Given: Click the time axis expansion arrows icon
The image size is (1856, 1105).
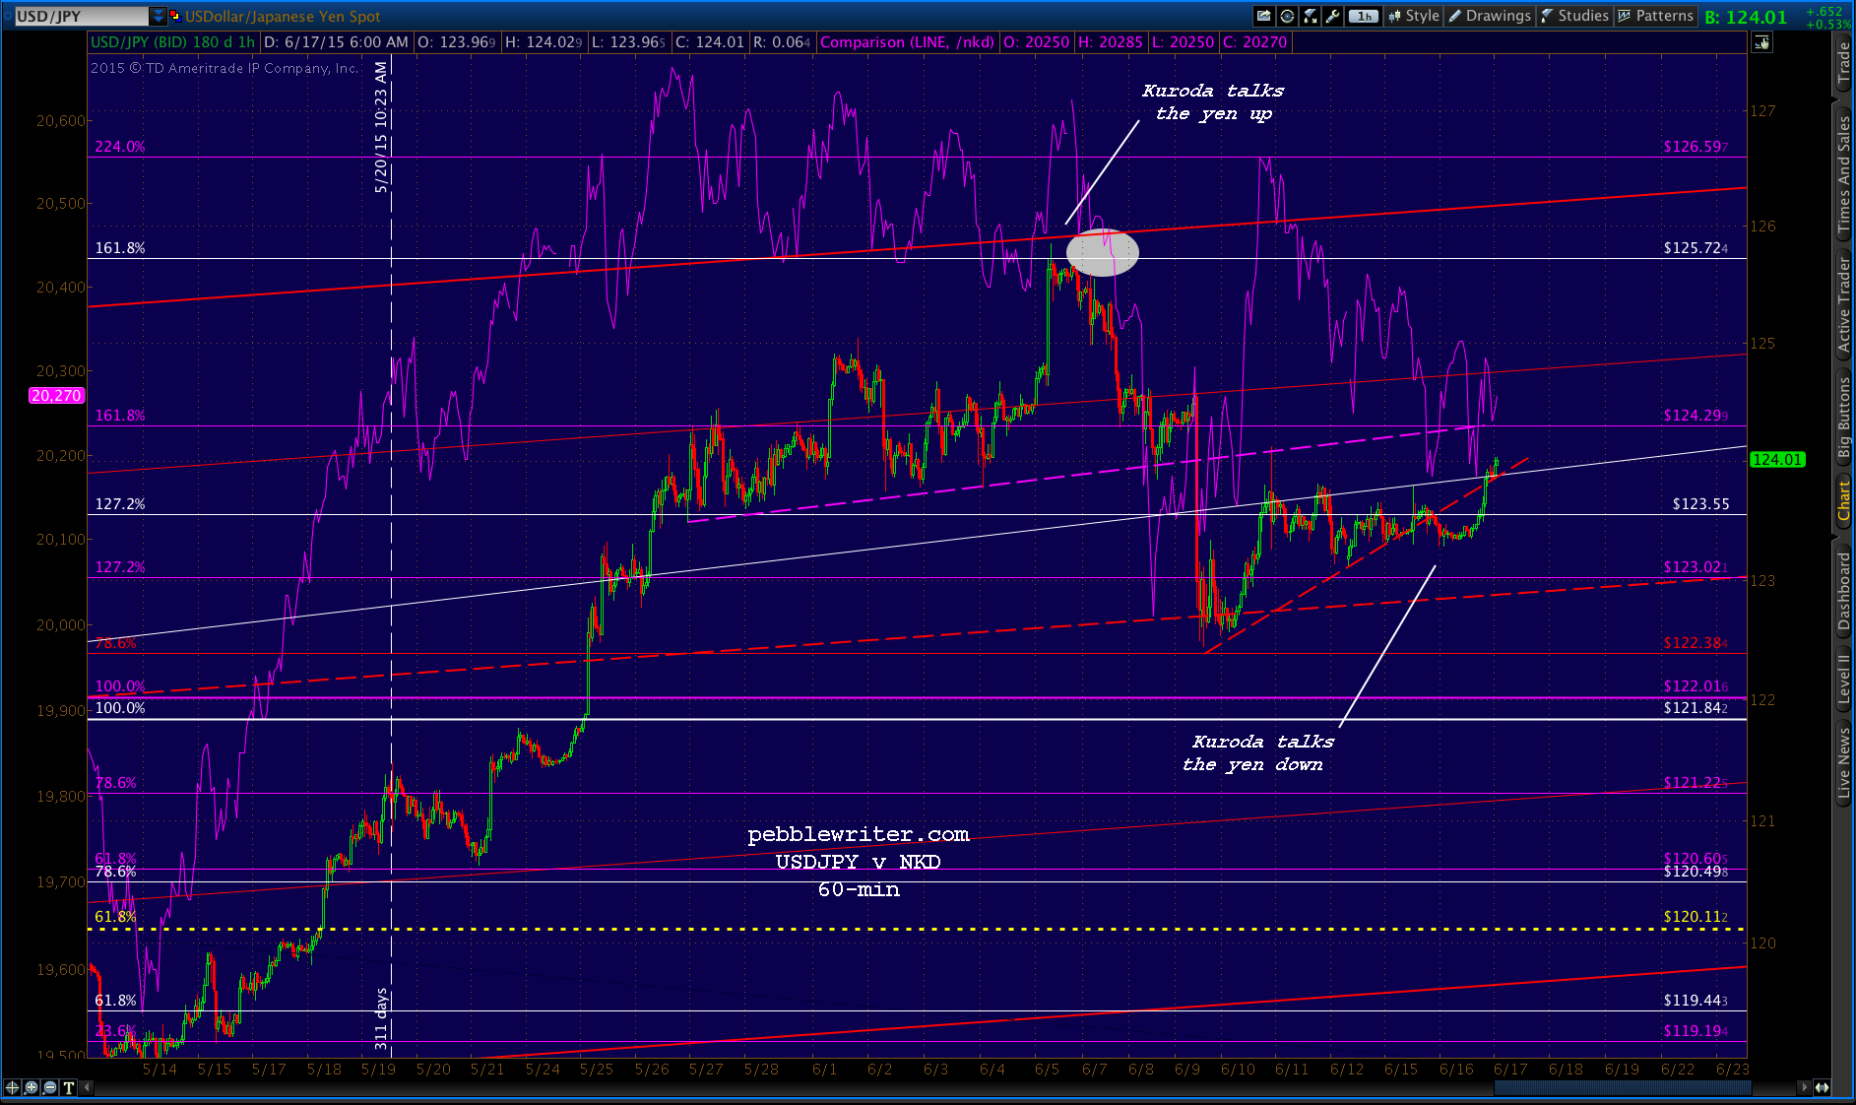Looking at the screenshot, I should point(1823,1087).
